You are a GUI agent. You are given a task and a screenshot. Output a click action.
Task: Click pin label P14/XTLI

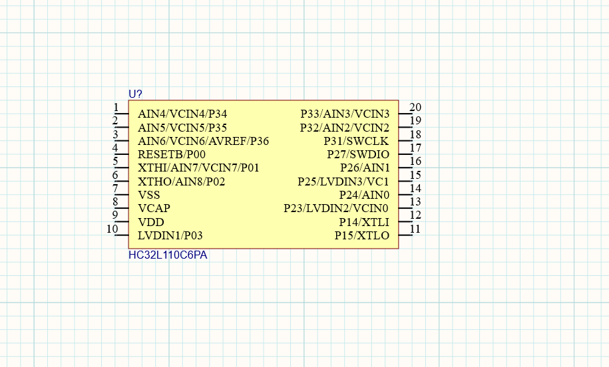[364, 222]
